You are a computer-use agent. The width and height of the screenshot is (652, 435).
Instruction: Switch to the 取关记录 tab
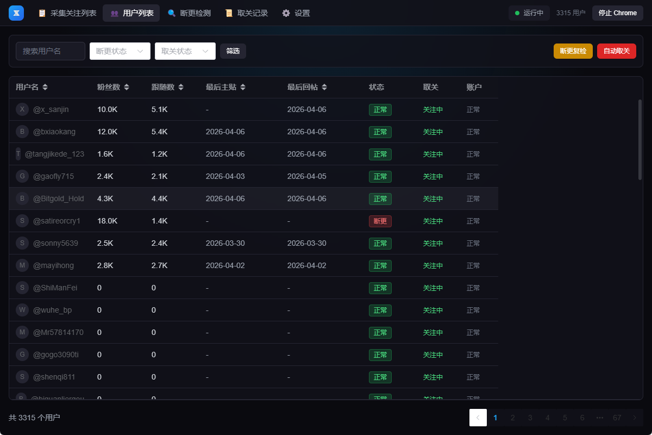pos(246,13)
